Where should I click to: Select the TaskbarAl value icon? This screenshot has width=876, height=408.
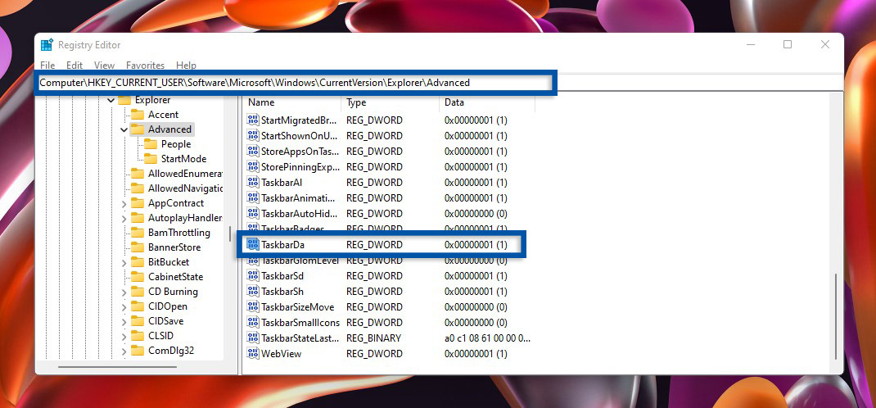tap(254, 183)
